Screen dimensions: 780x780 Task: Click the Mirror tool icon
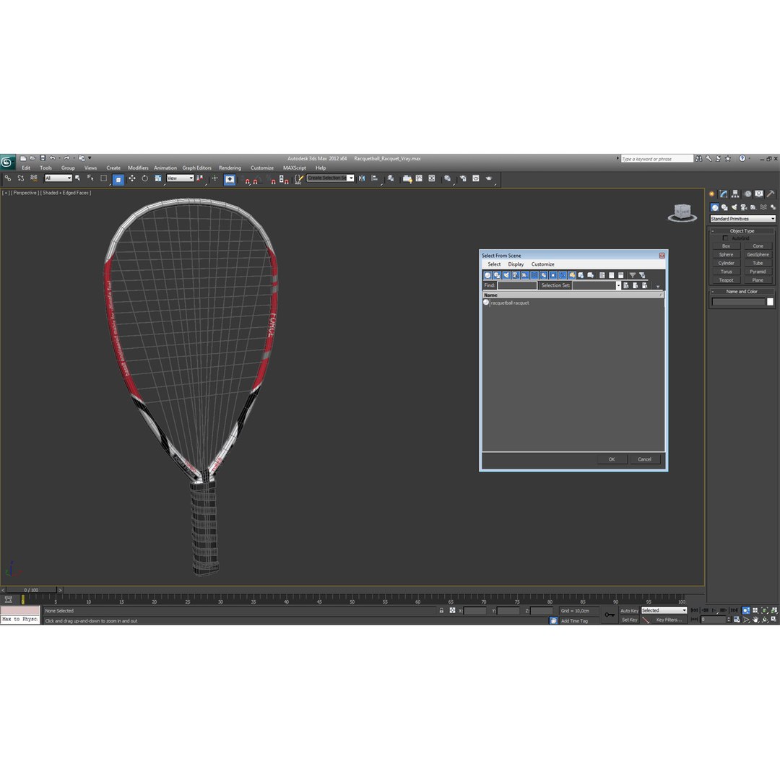362,178
